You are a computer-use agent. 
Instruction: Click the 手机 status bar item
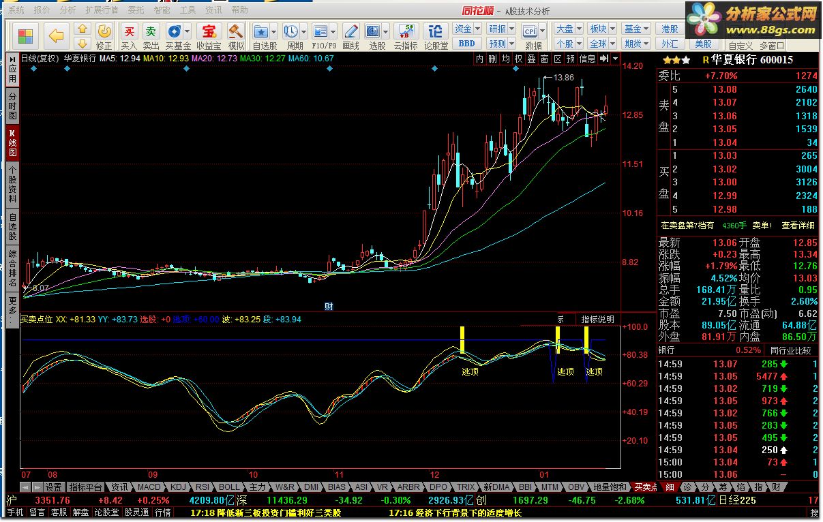15,512
